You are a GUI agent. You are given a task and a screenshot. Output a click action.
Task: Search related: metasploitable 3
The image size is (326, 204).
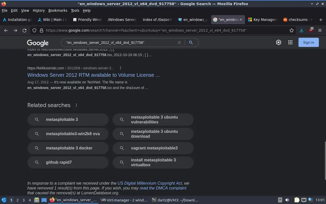coord(68,119)
